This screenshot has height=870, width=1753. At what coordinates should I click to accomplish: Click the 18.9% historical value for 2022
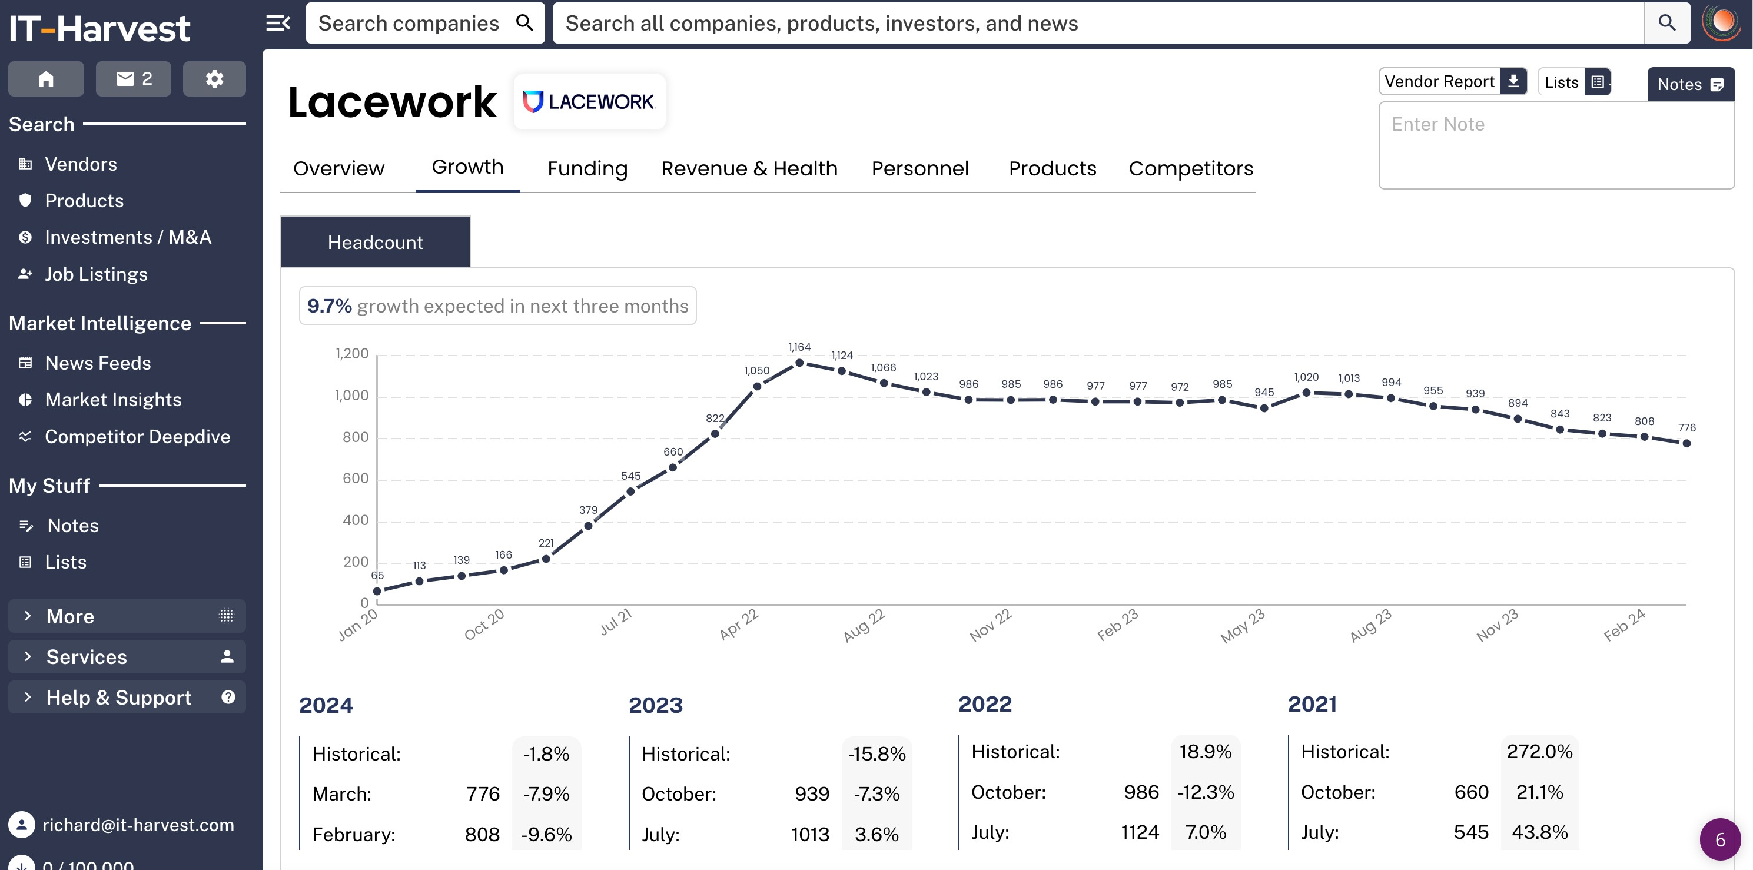pyautogui.click(x=1205, y=752)
